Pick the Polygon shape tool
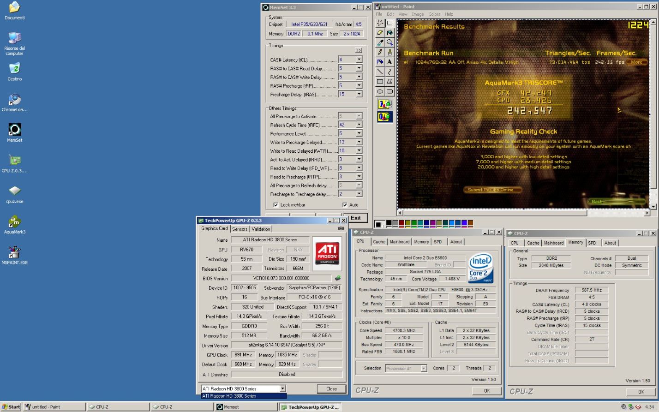Image resolution: width=659 pixels, height=412 pixels. (390, 81)
